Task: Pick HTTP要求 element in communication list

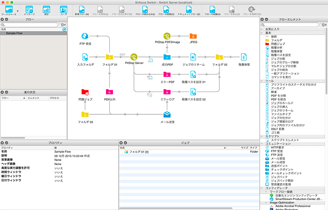Action: click(x=277, y=147)
